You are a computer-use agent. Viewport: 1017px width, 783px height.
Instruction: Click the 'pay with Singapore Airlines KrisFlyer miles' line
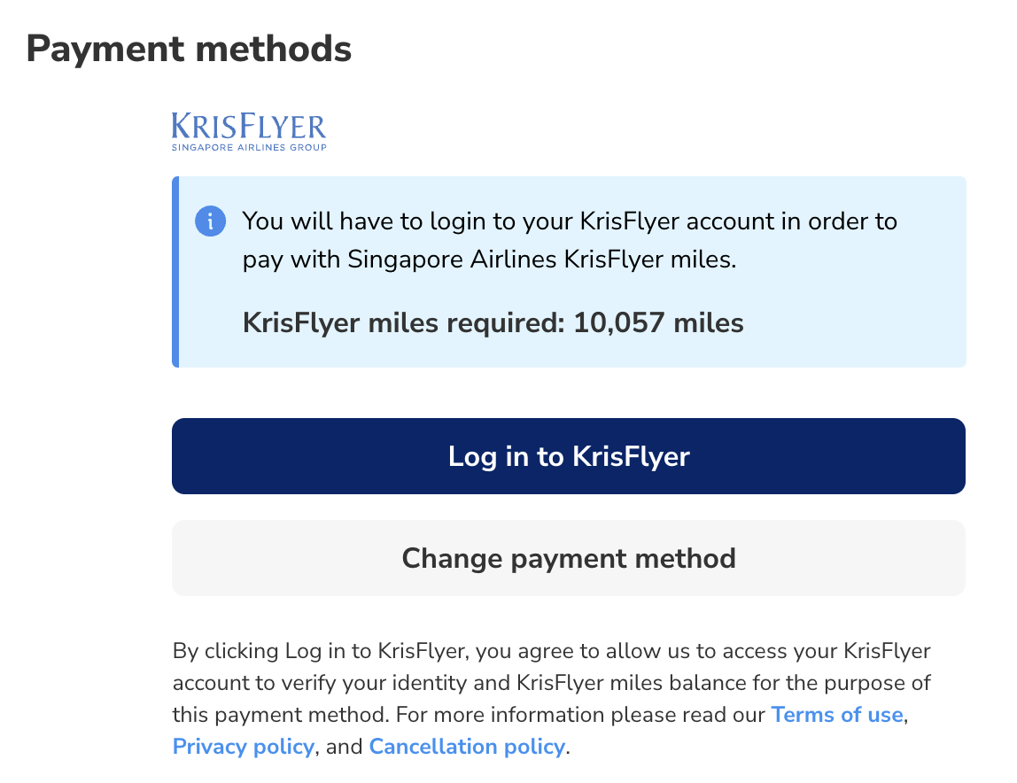(489, 260)
